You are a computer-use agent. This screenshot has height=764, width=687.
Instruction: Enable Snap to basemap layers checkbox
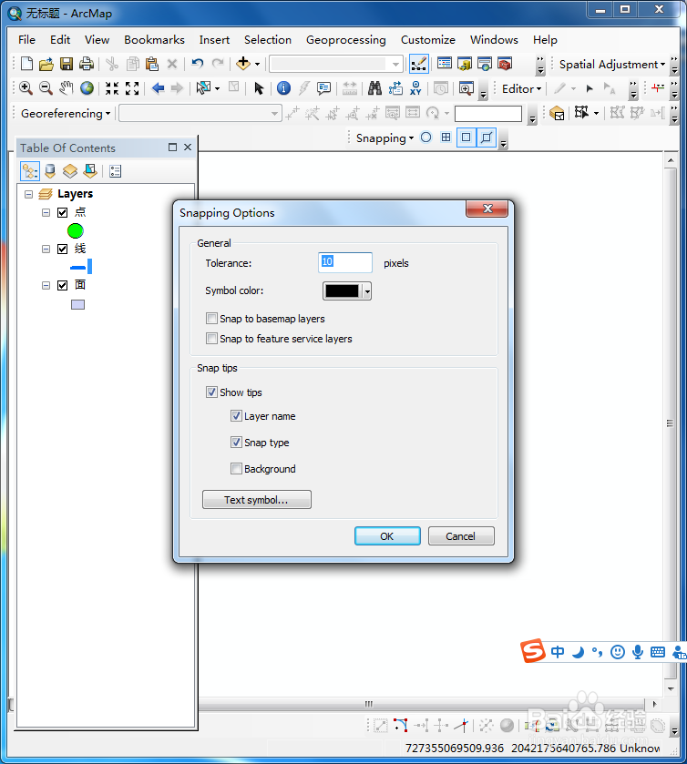(x=211, y=319)
